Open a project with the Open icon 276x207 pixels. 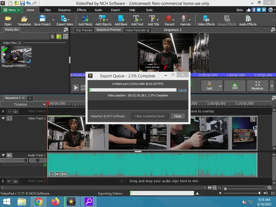pos(8,20)
